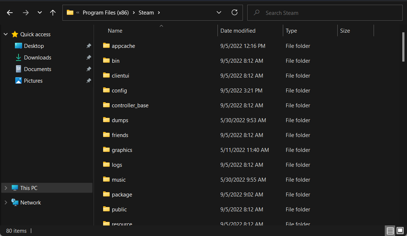Click date 9/5/2022 3:21 PM
This screenshot has height=236, width=407.
[x=241, y=91]
